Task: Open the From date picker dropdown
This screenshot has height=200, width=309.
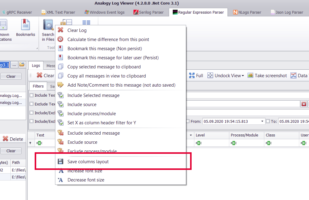Action: point(263,121)
